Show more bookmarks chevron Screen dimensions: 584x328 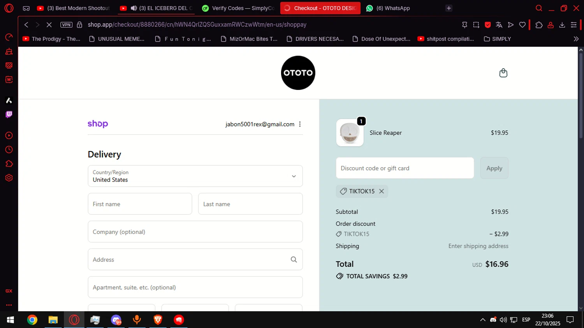pos(576,39)
